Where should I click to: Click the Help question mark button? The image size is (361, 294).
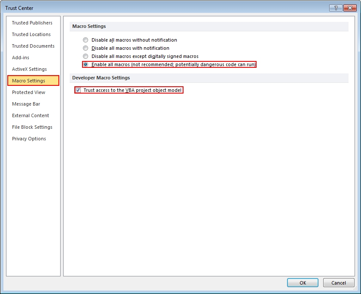coord(335,8)
